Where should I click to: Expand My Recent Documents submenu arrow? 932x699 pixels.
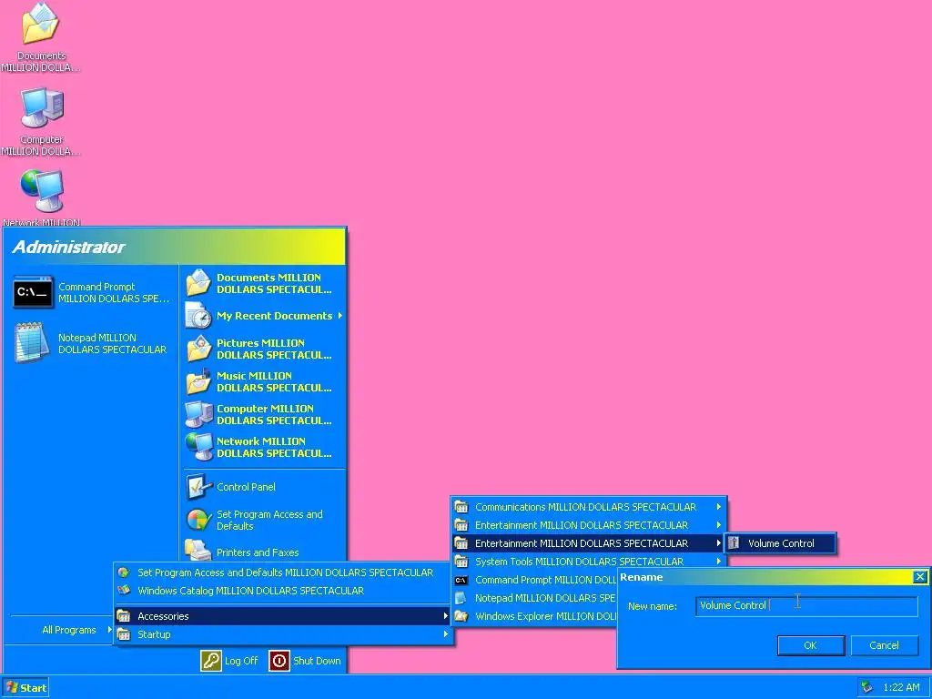click(x=340, y=316)
